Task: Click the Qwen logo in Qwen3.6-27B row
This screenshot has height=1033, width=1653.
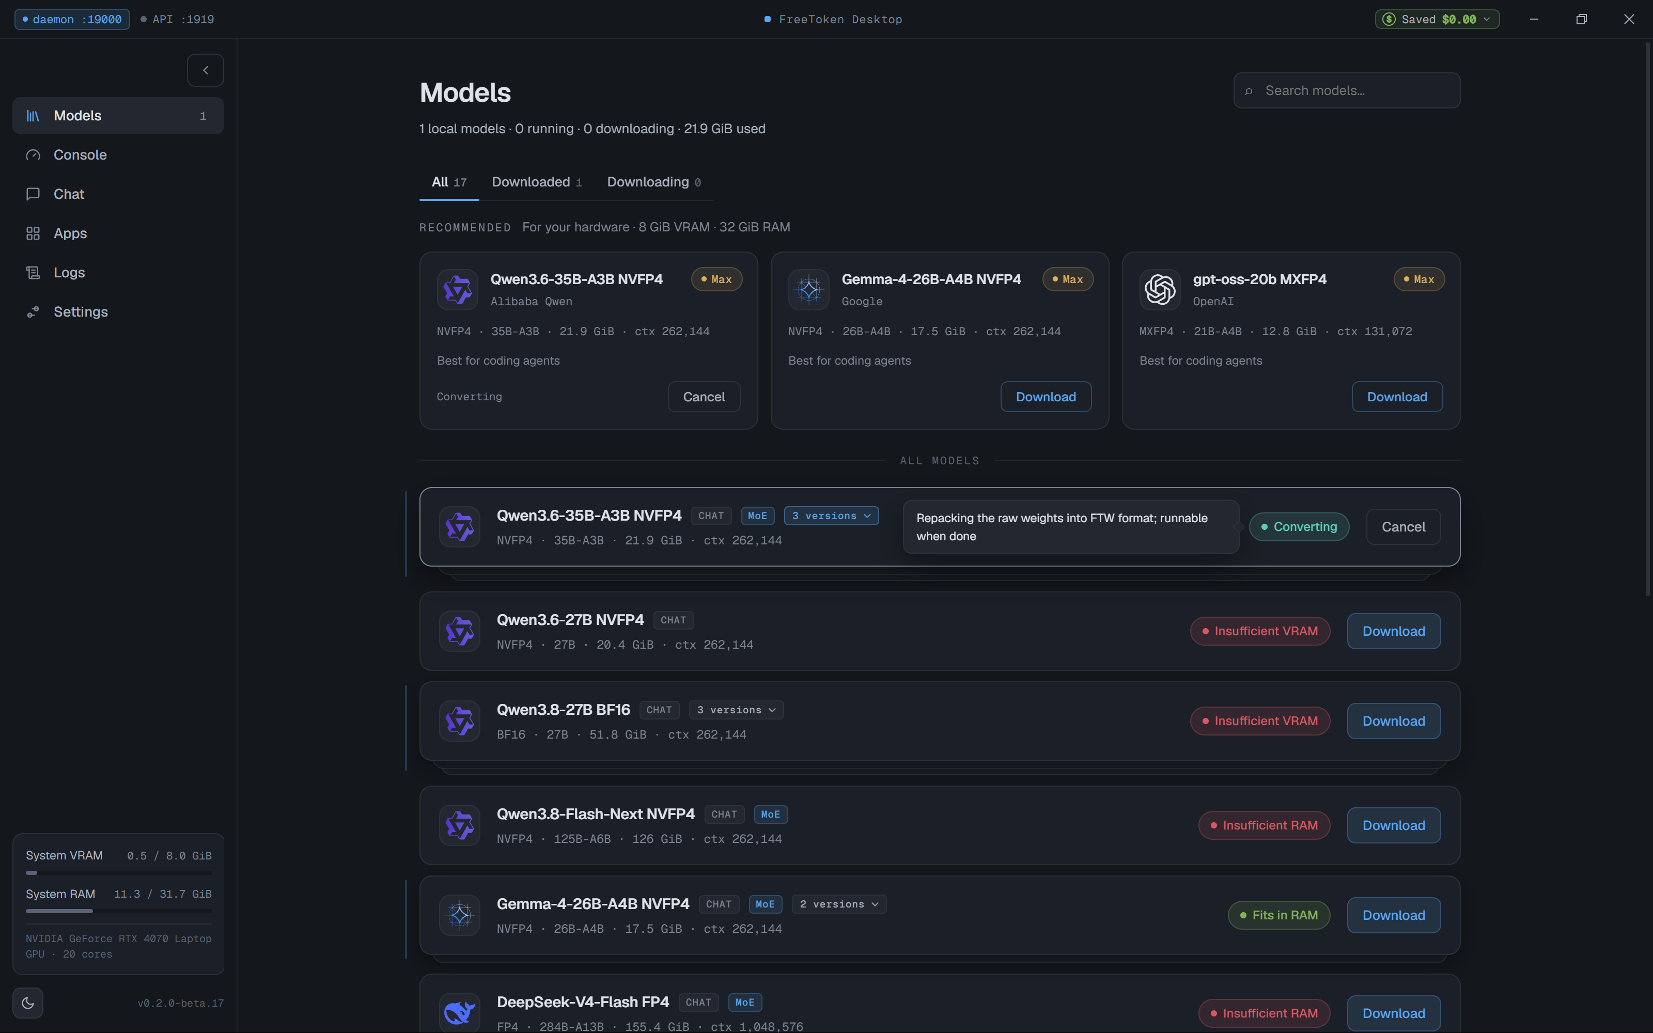Action: point(460,631)
